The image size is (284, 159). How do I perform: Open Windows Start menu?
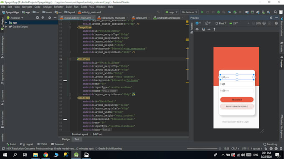(x=5, y=155)
